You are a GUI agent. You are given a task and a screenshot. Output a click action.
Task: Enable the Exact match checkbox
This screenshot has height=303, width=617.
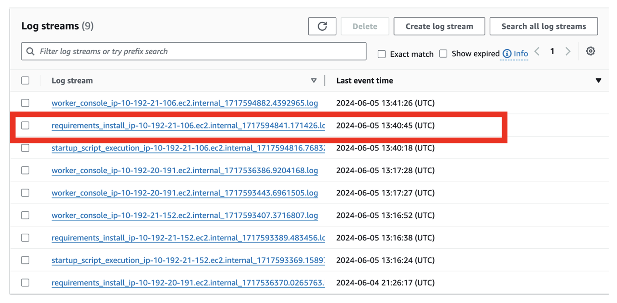point(382,54)
